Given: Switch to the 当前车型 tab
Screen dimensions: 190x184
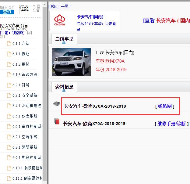Looking at the screenshot, I should click(x=64, y=39).
